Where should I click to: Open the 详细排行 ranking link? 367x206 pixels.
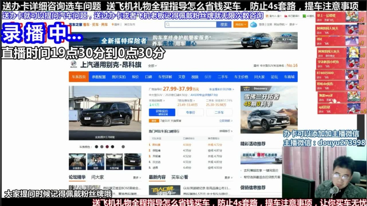pos(226,131)
